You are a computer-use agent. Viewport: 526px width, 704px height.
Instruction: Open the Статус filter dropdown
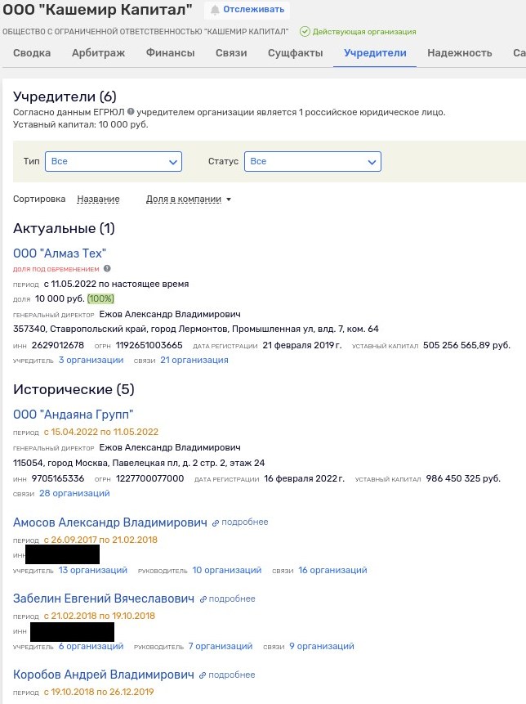pyautogui.click(x=313, y=162)
